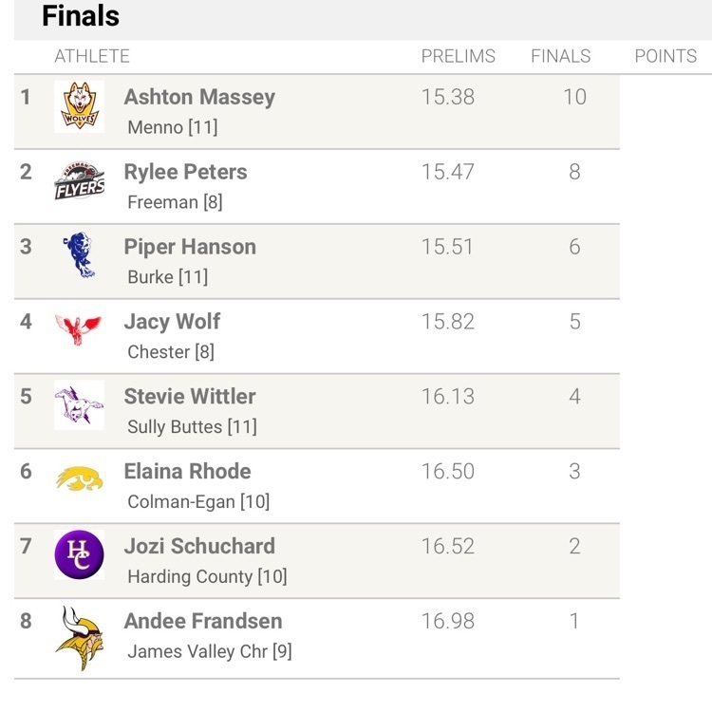
Task: Click the Sully Buttes purple horse logo
Action: (x=79, y=405)
